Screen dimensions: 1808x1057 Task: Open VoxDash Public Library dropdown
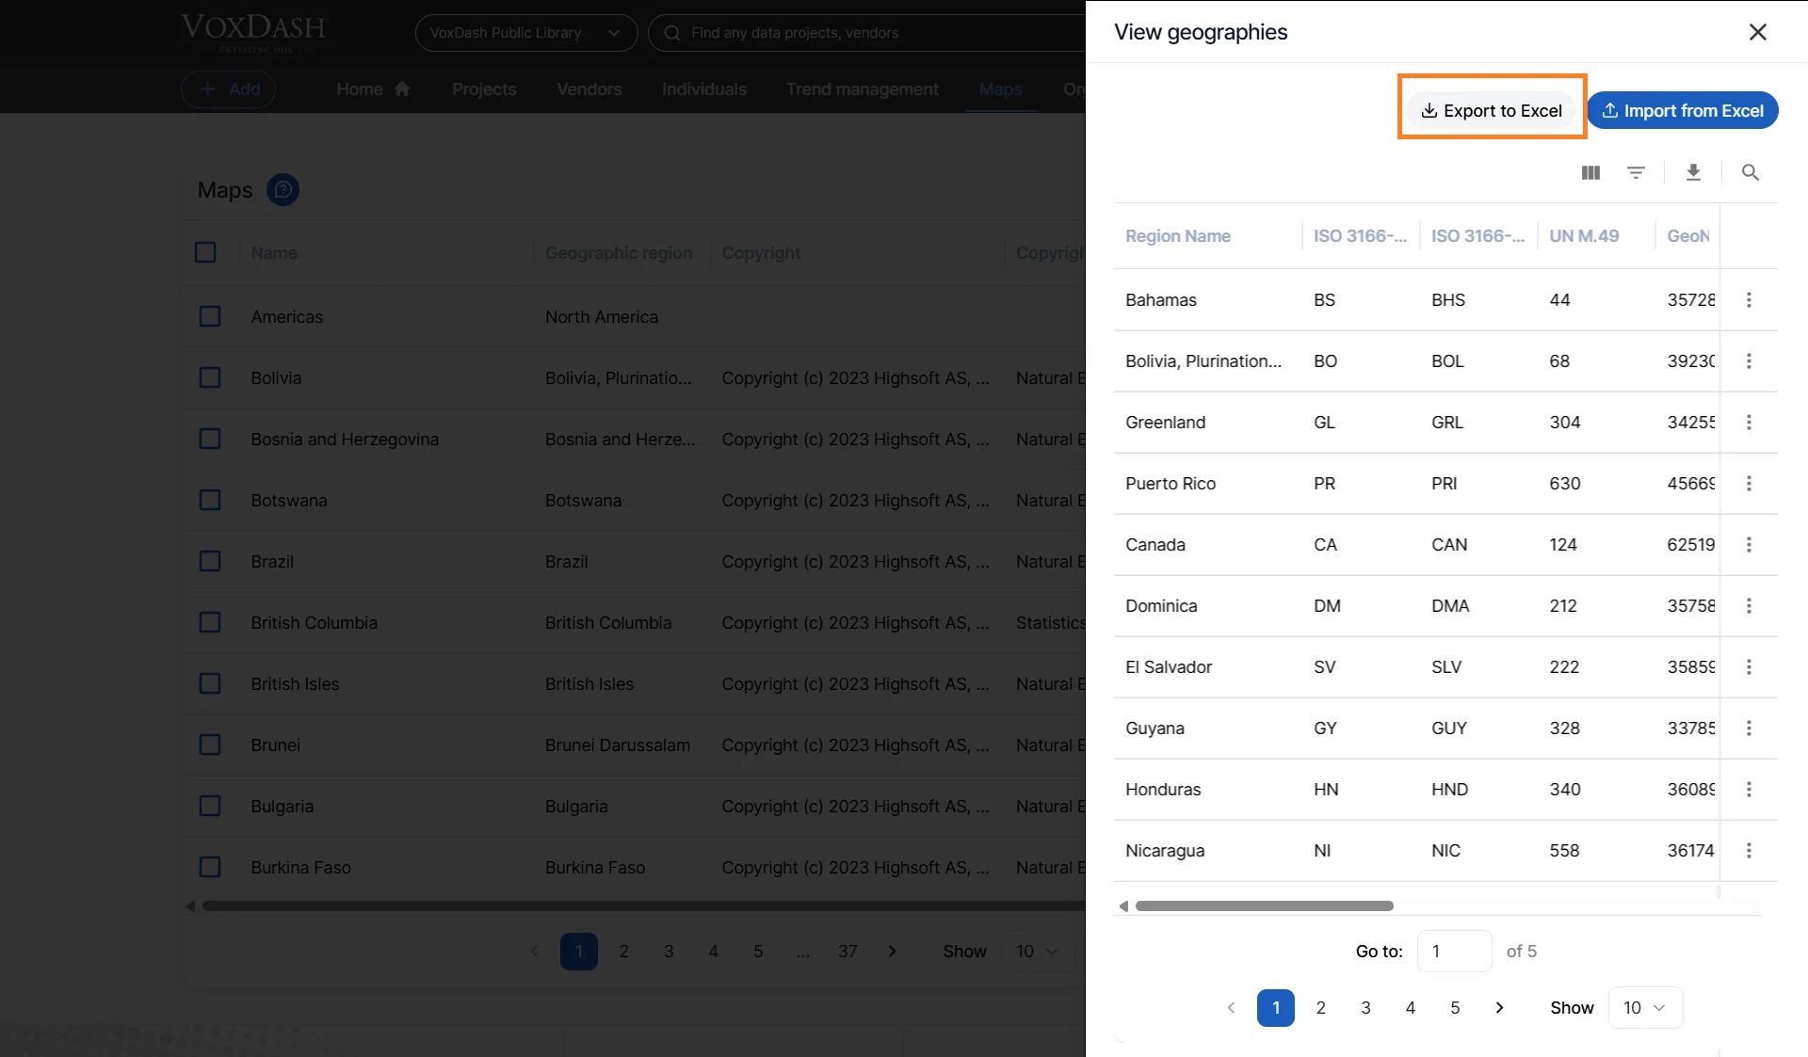click(525, 33)
